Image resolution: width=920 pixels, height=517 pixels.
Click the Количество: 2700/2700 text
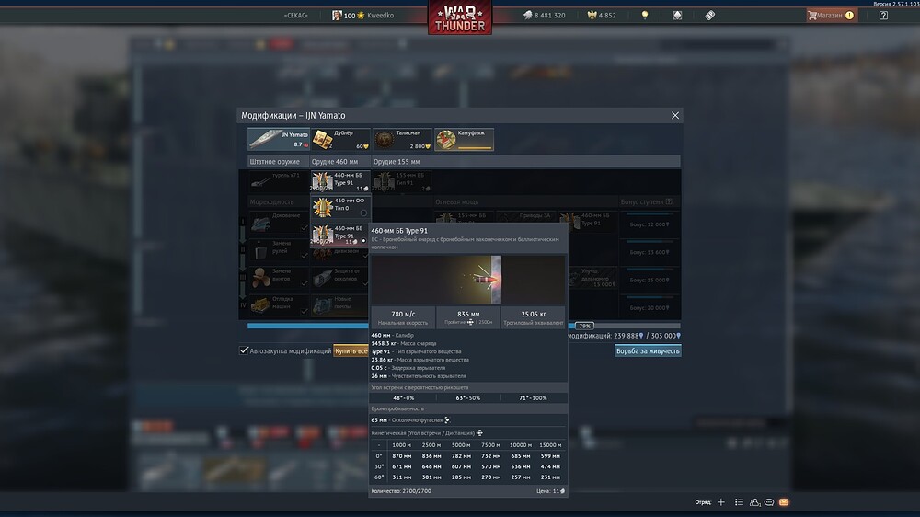click(401, 491)
